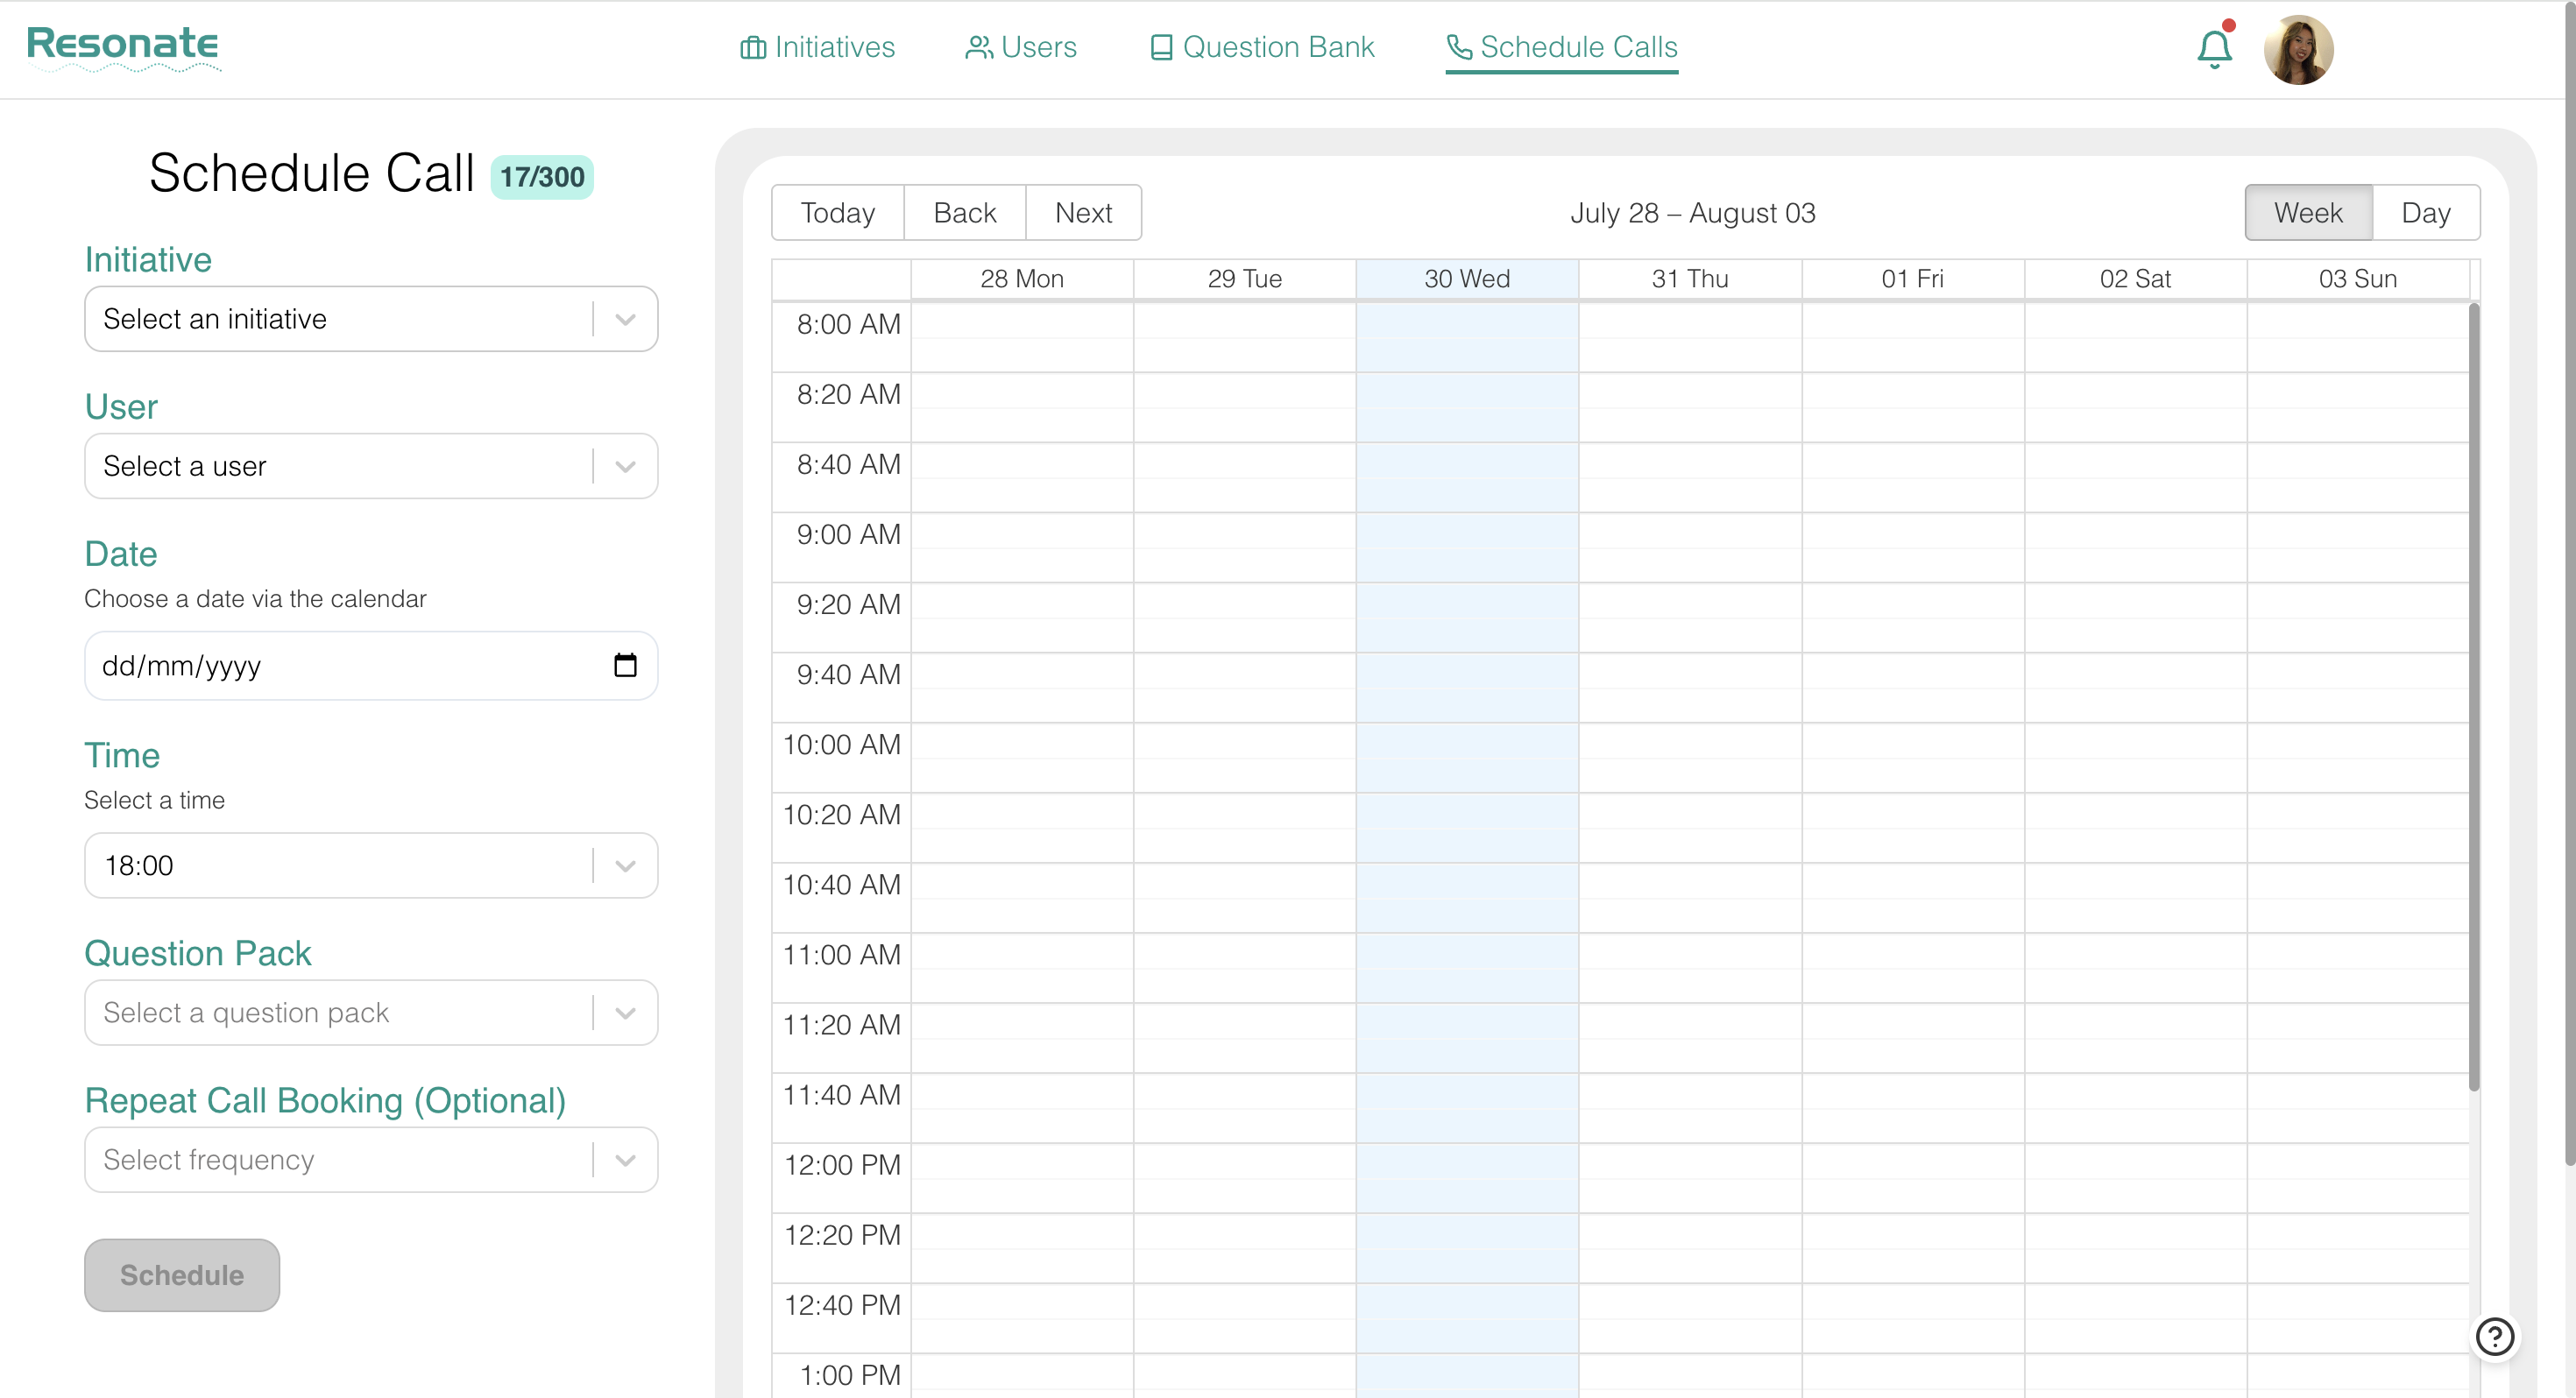Switch calendar to Week view

(2307, 213)
